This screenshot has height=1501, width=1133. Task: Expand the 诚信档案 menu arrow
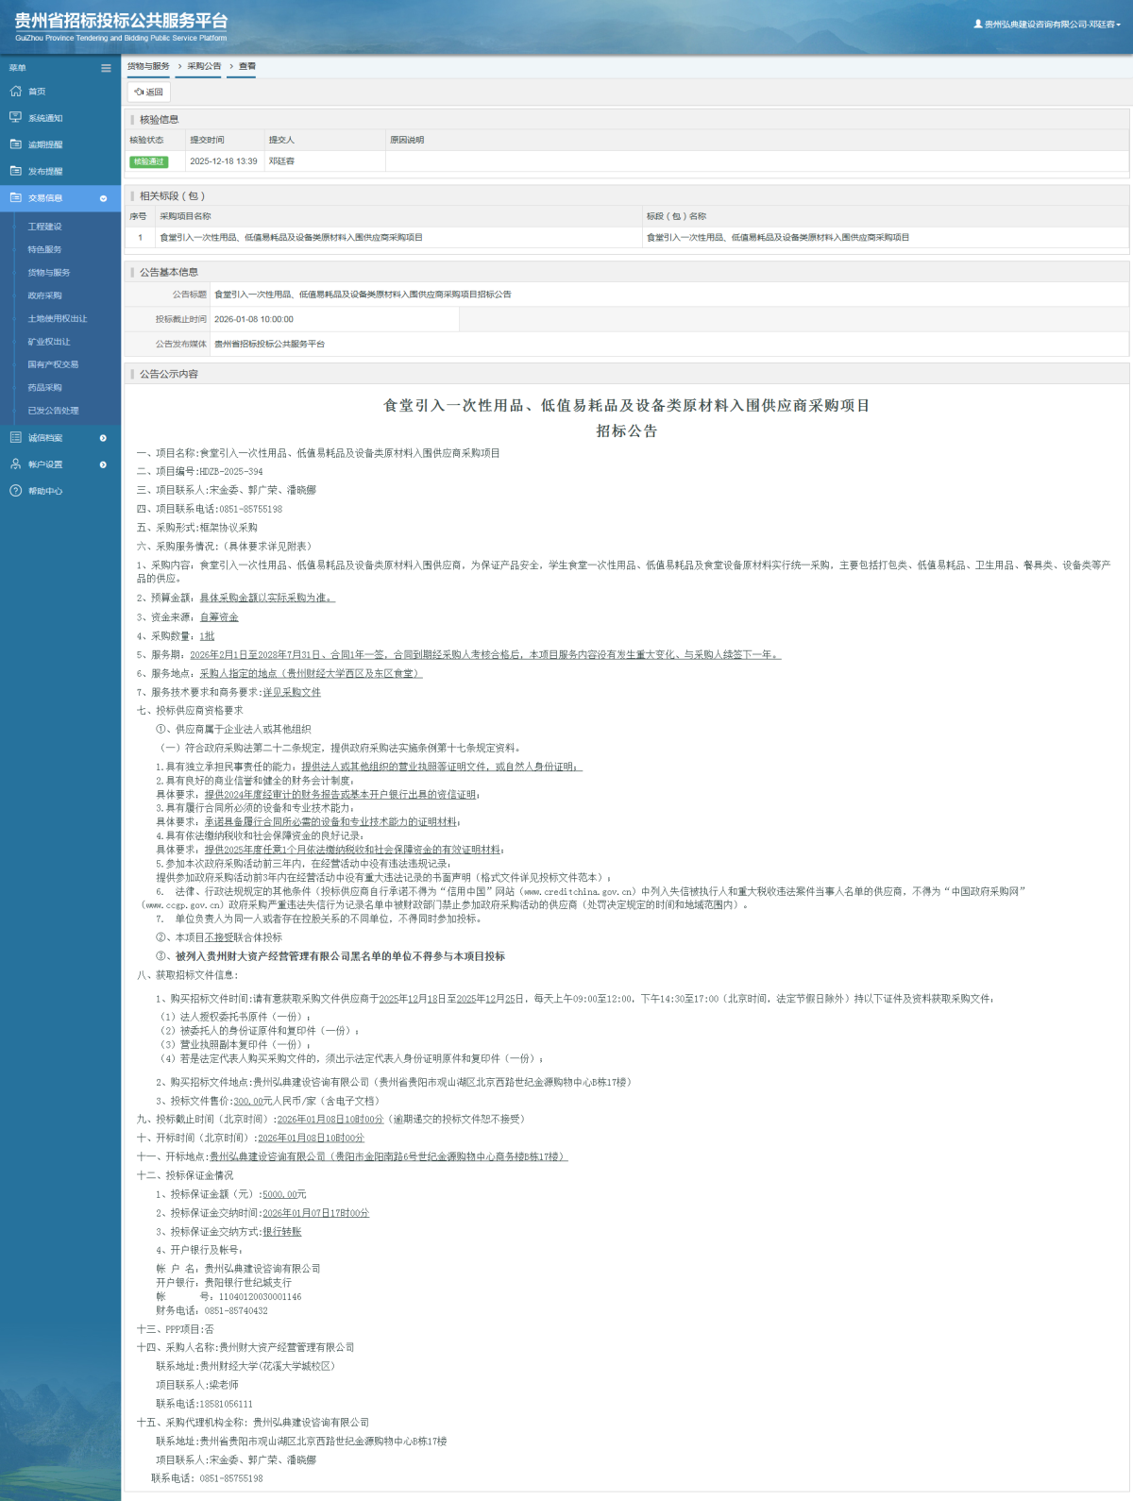(x=103, y=438)
